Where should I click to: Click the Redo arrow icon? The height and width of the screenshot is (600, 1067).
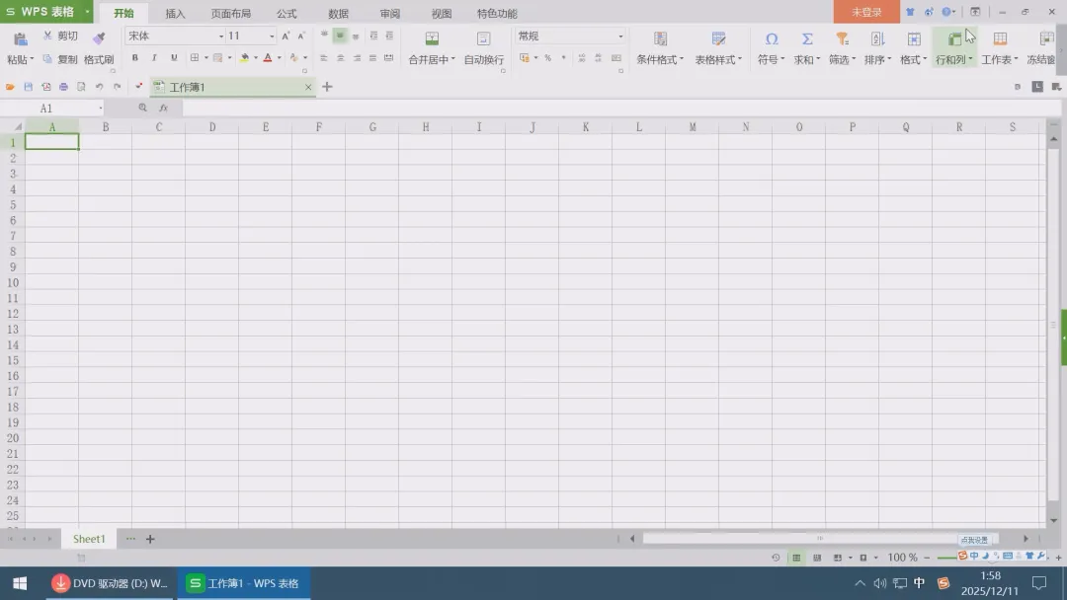[117, 87]
